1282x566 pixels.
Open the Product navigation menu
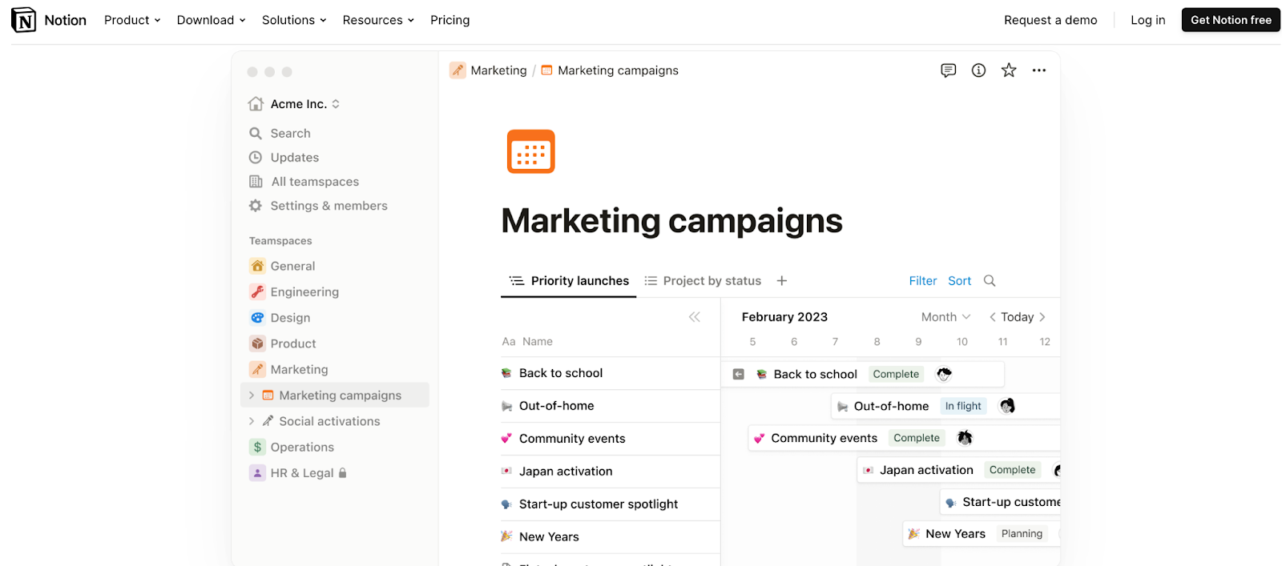point(132,20)
